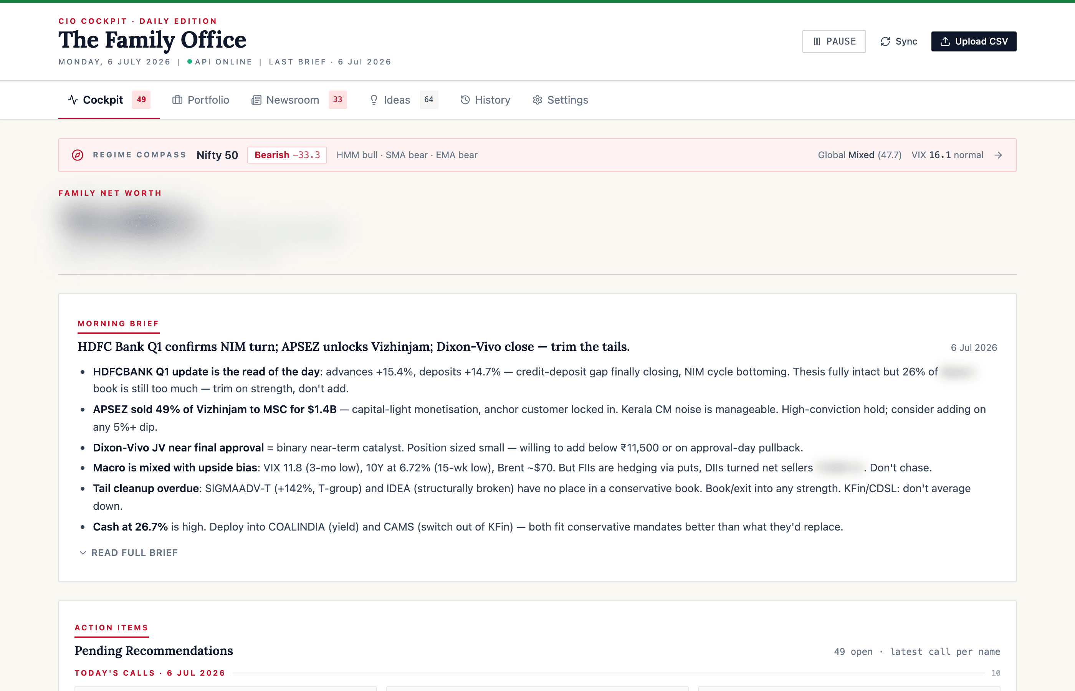Click the Bearish −33.3 badge
This screenshot has width=1075, height=691.
click(287, 155)
